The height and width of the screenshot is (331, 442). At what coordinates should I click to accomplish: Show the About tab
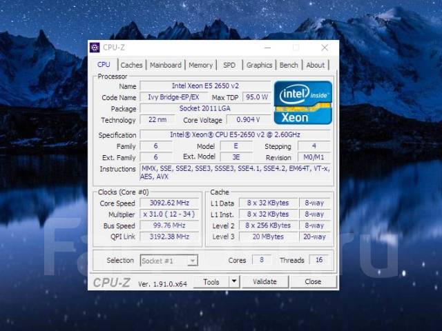[316, 65]
